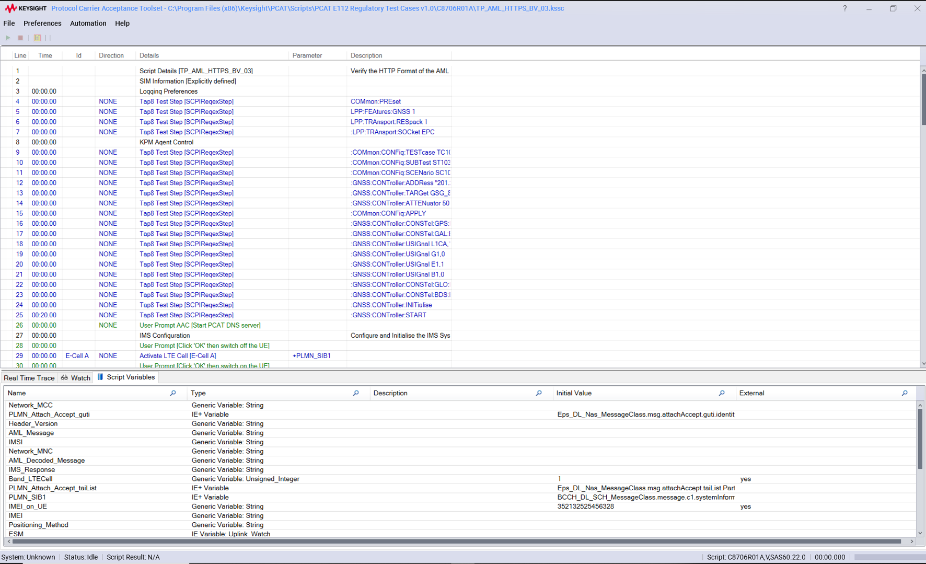Click the yellow script layout toolbar icon
The height and width of the screenshot is (564, 926).
(37, 38)
